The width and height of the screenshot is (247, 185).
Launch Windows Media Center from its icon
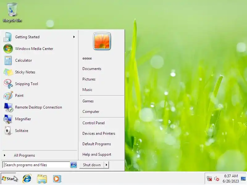tap(8, 49)
